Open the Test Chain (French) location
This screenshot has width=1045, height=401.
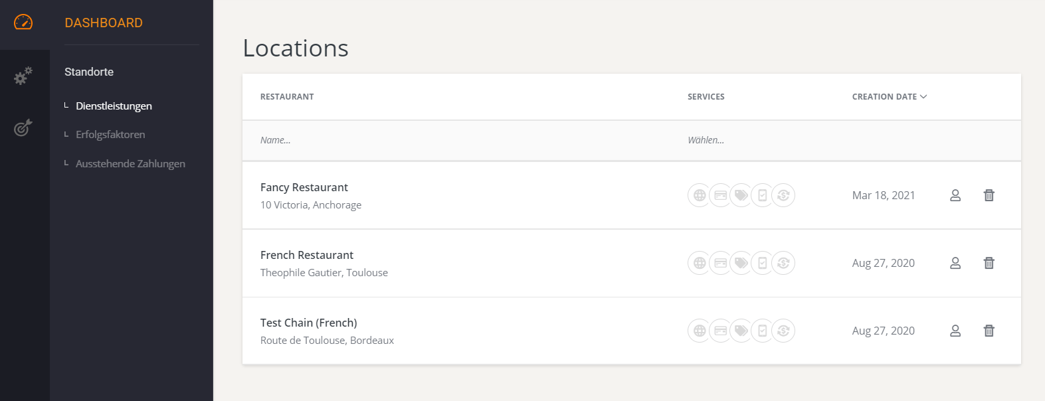point(308,323)
